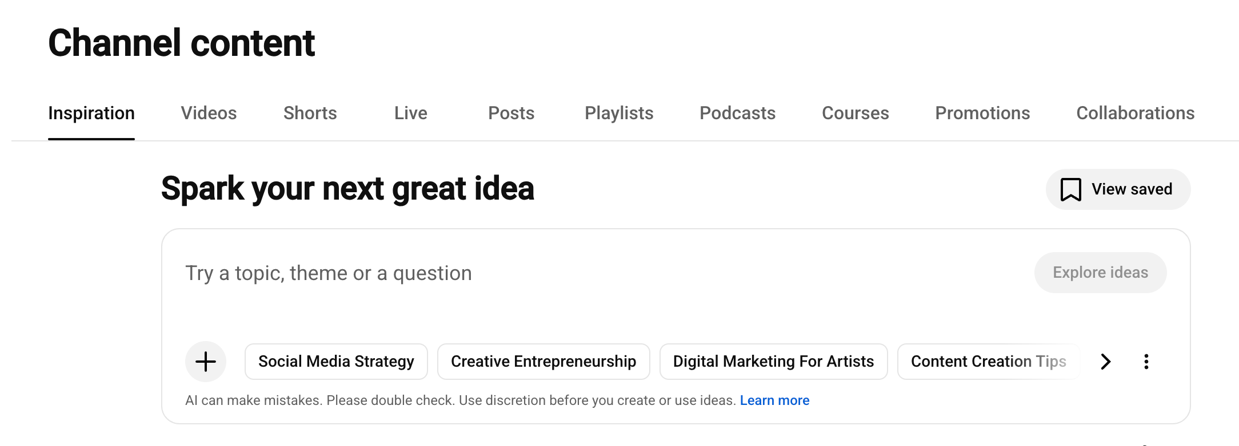Open the three-dot more options menu
Image resolution: width=1239 pixels, height=446 pixels.
tap(1146, 362)
